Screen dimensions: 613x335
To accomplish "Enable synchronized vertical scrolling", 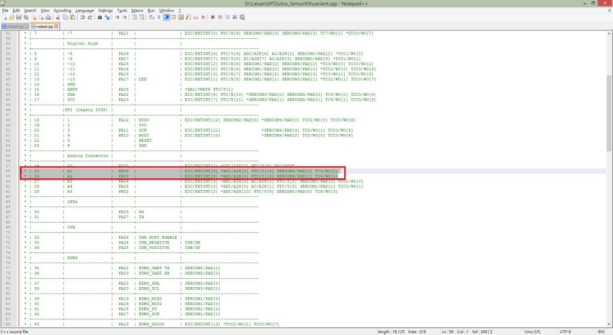I will click(x=134, y=17).
